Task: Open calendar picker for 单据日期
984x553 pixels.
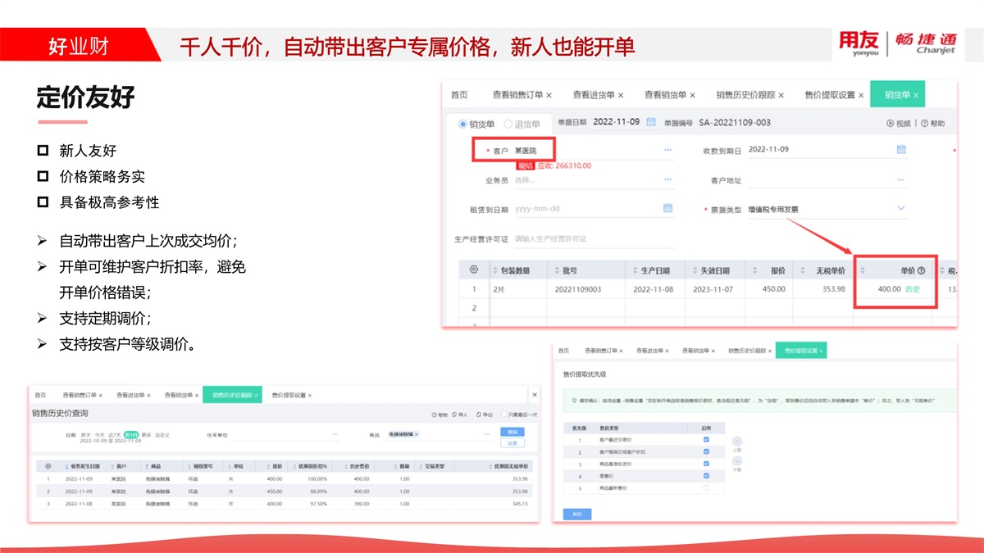Action: pyautogui.click(x=651, y=122)
